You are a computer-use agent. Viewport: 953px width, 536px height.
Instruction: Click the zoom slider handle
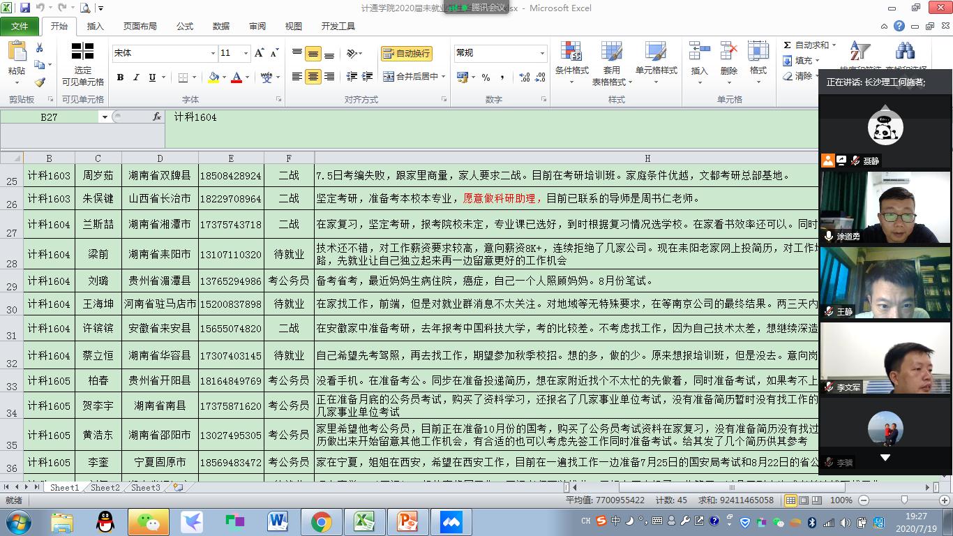(904, 500)
